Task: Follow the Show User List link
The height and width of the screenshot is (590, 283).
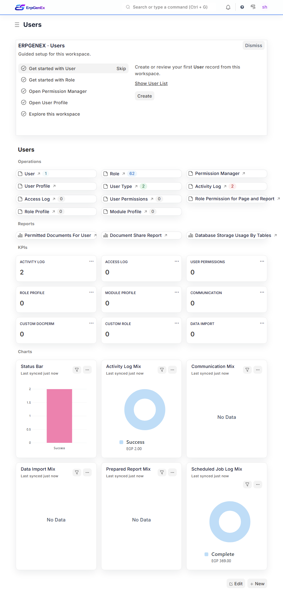Action: (x=151, y=83)
